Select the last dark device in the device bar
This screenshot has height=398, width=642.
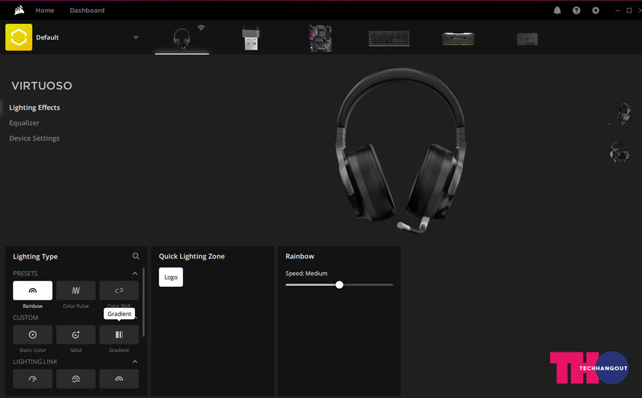click(528, 39)
